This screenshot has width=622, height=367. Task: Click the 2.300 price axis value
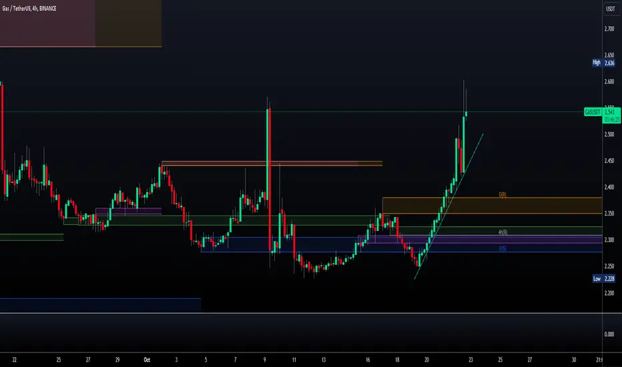(609, 240)
